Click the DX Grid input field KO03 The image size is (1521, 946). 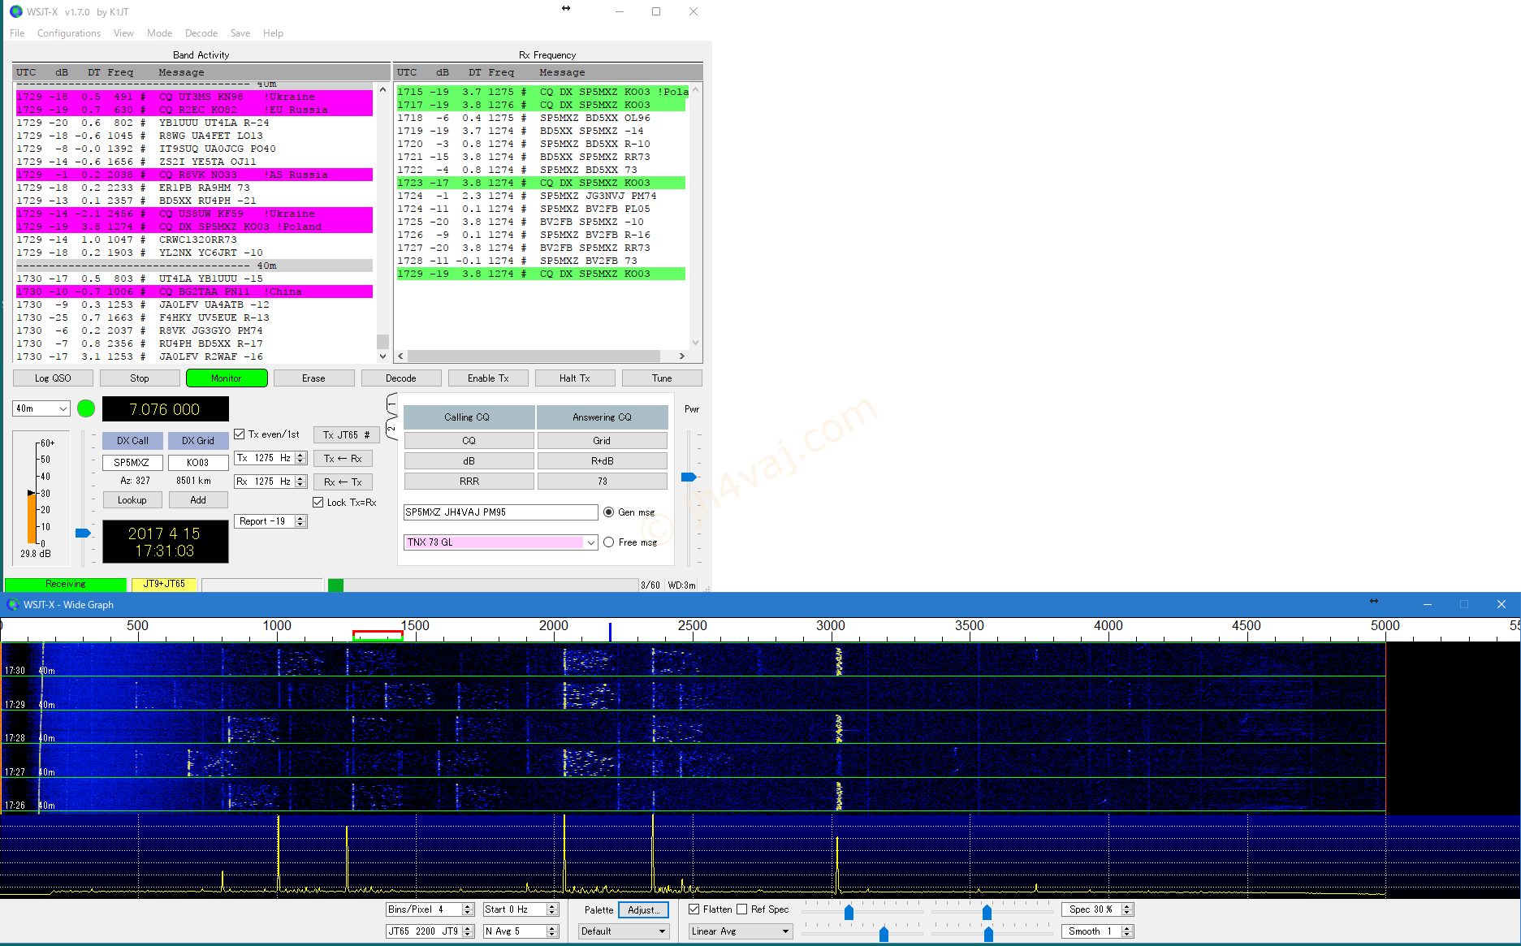(198, 463)
